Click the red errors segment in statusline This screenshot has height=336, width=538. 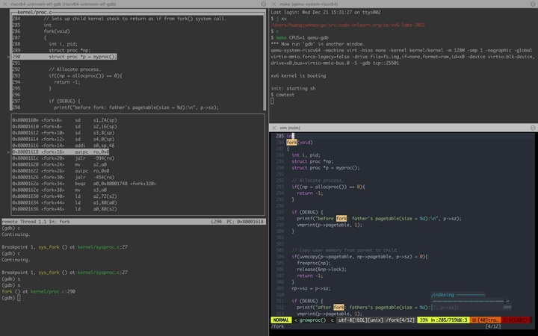click(515, 320)
